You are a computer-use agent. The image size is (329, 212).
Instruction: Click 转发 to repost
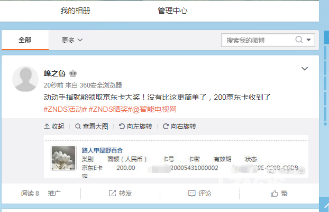click(120, 193)
